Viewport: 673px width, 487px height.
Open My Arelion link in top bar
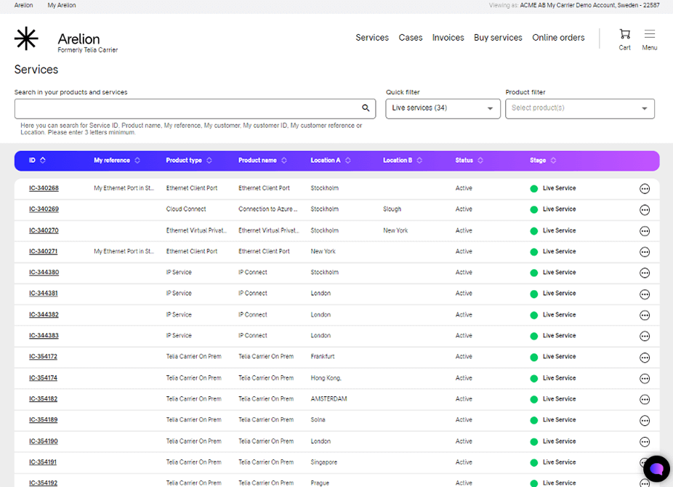(61, 5)
